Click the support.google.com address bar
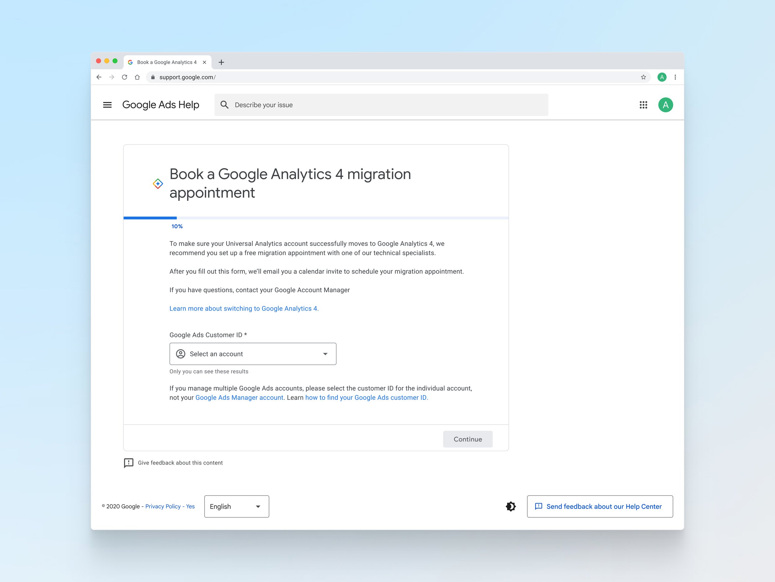 click(398, 77)
